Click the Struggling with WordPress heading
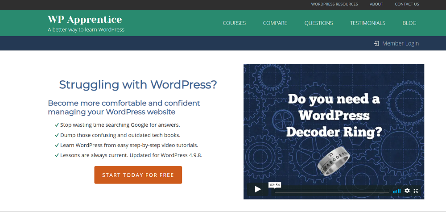The width and height of the screenshot is (446, 212). coord(138,84)
